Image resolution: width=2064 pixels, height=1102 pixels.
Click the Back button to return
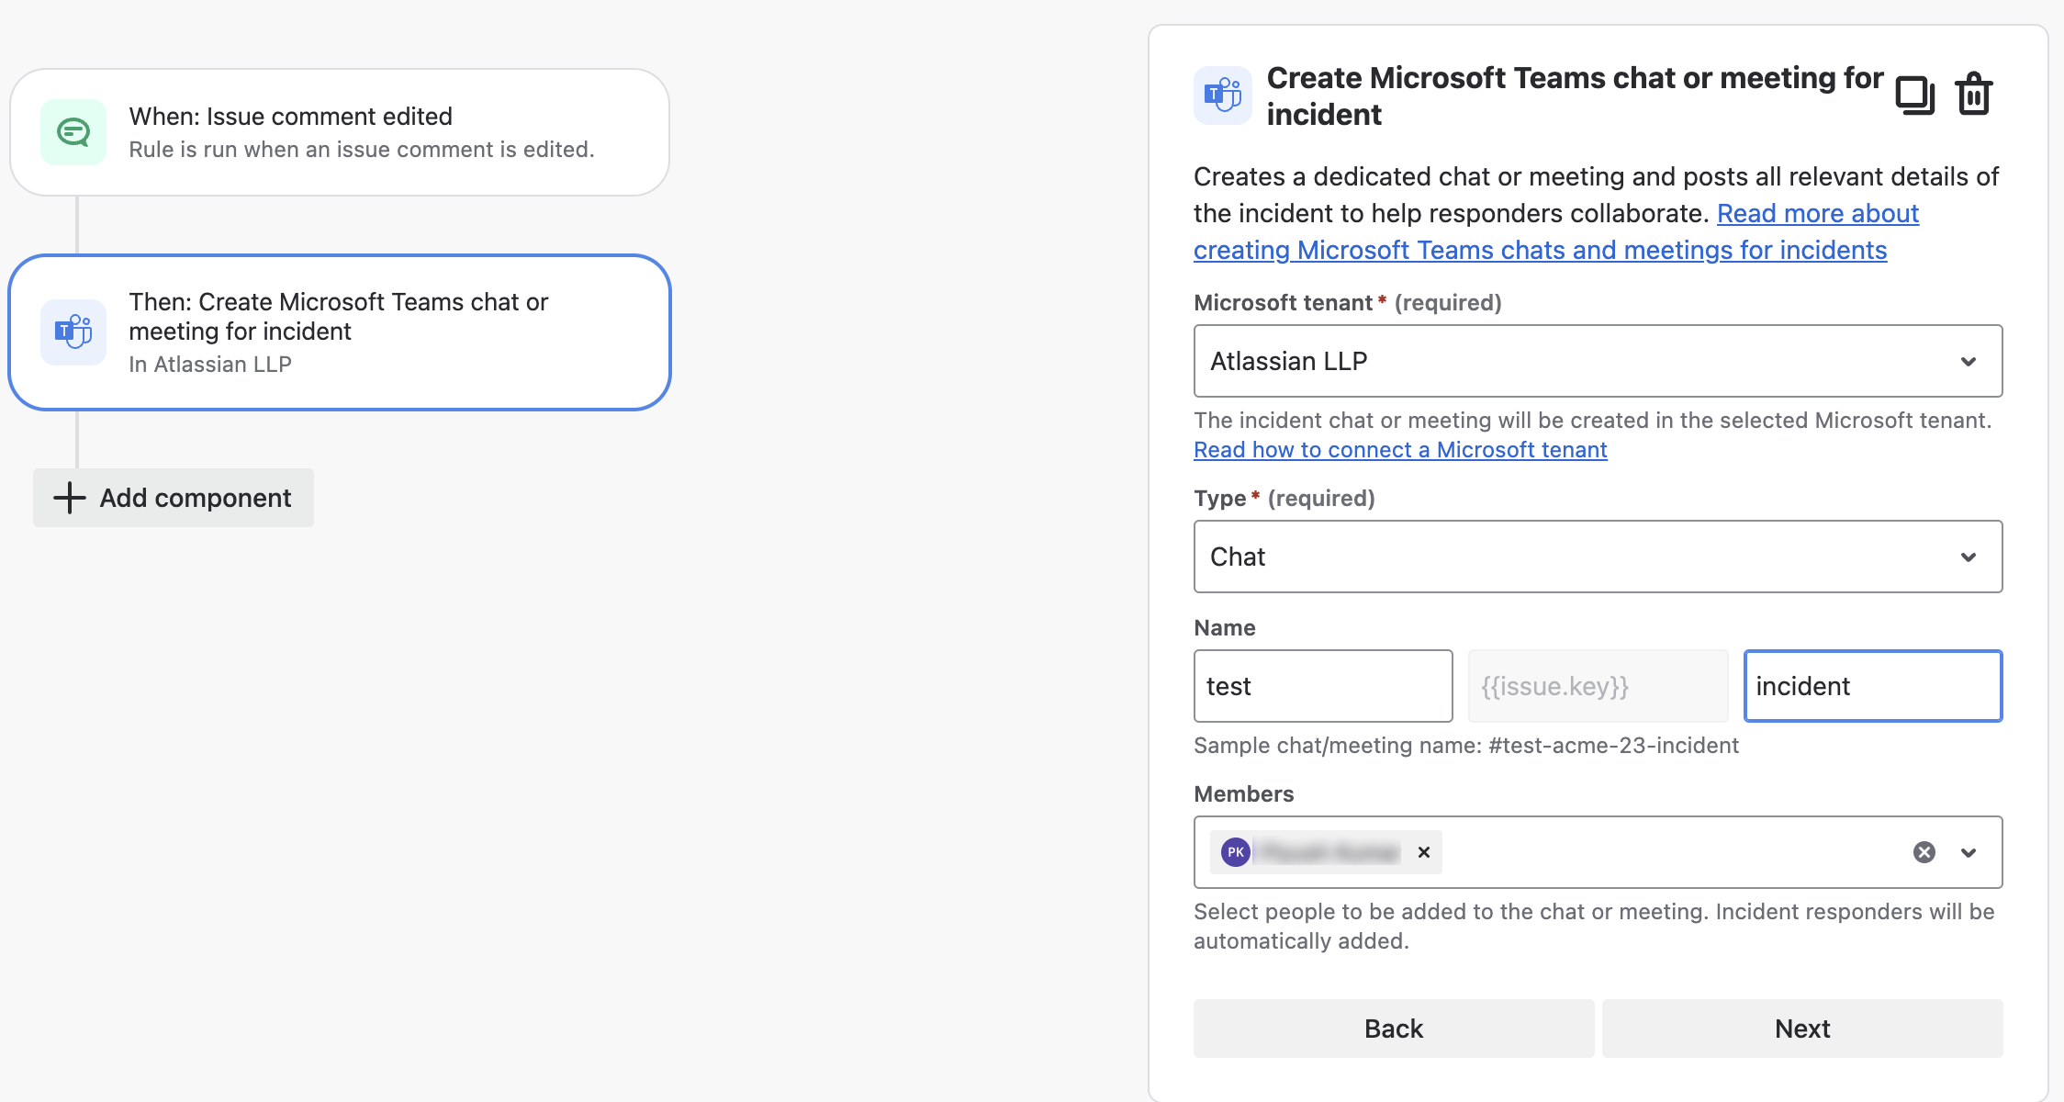(1394, 1027)
